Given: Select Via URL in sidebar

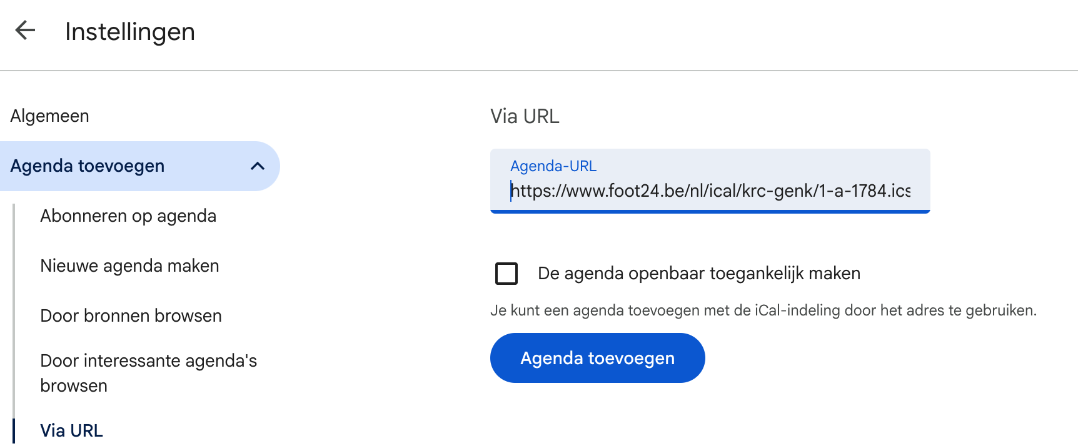Looking at the screenshot, I should click(x=71, y=430).
